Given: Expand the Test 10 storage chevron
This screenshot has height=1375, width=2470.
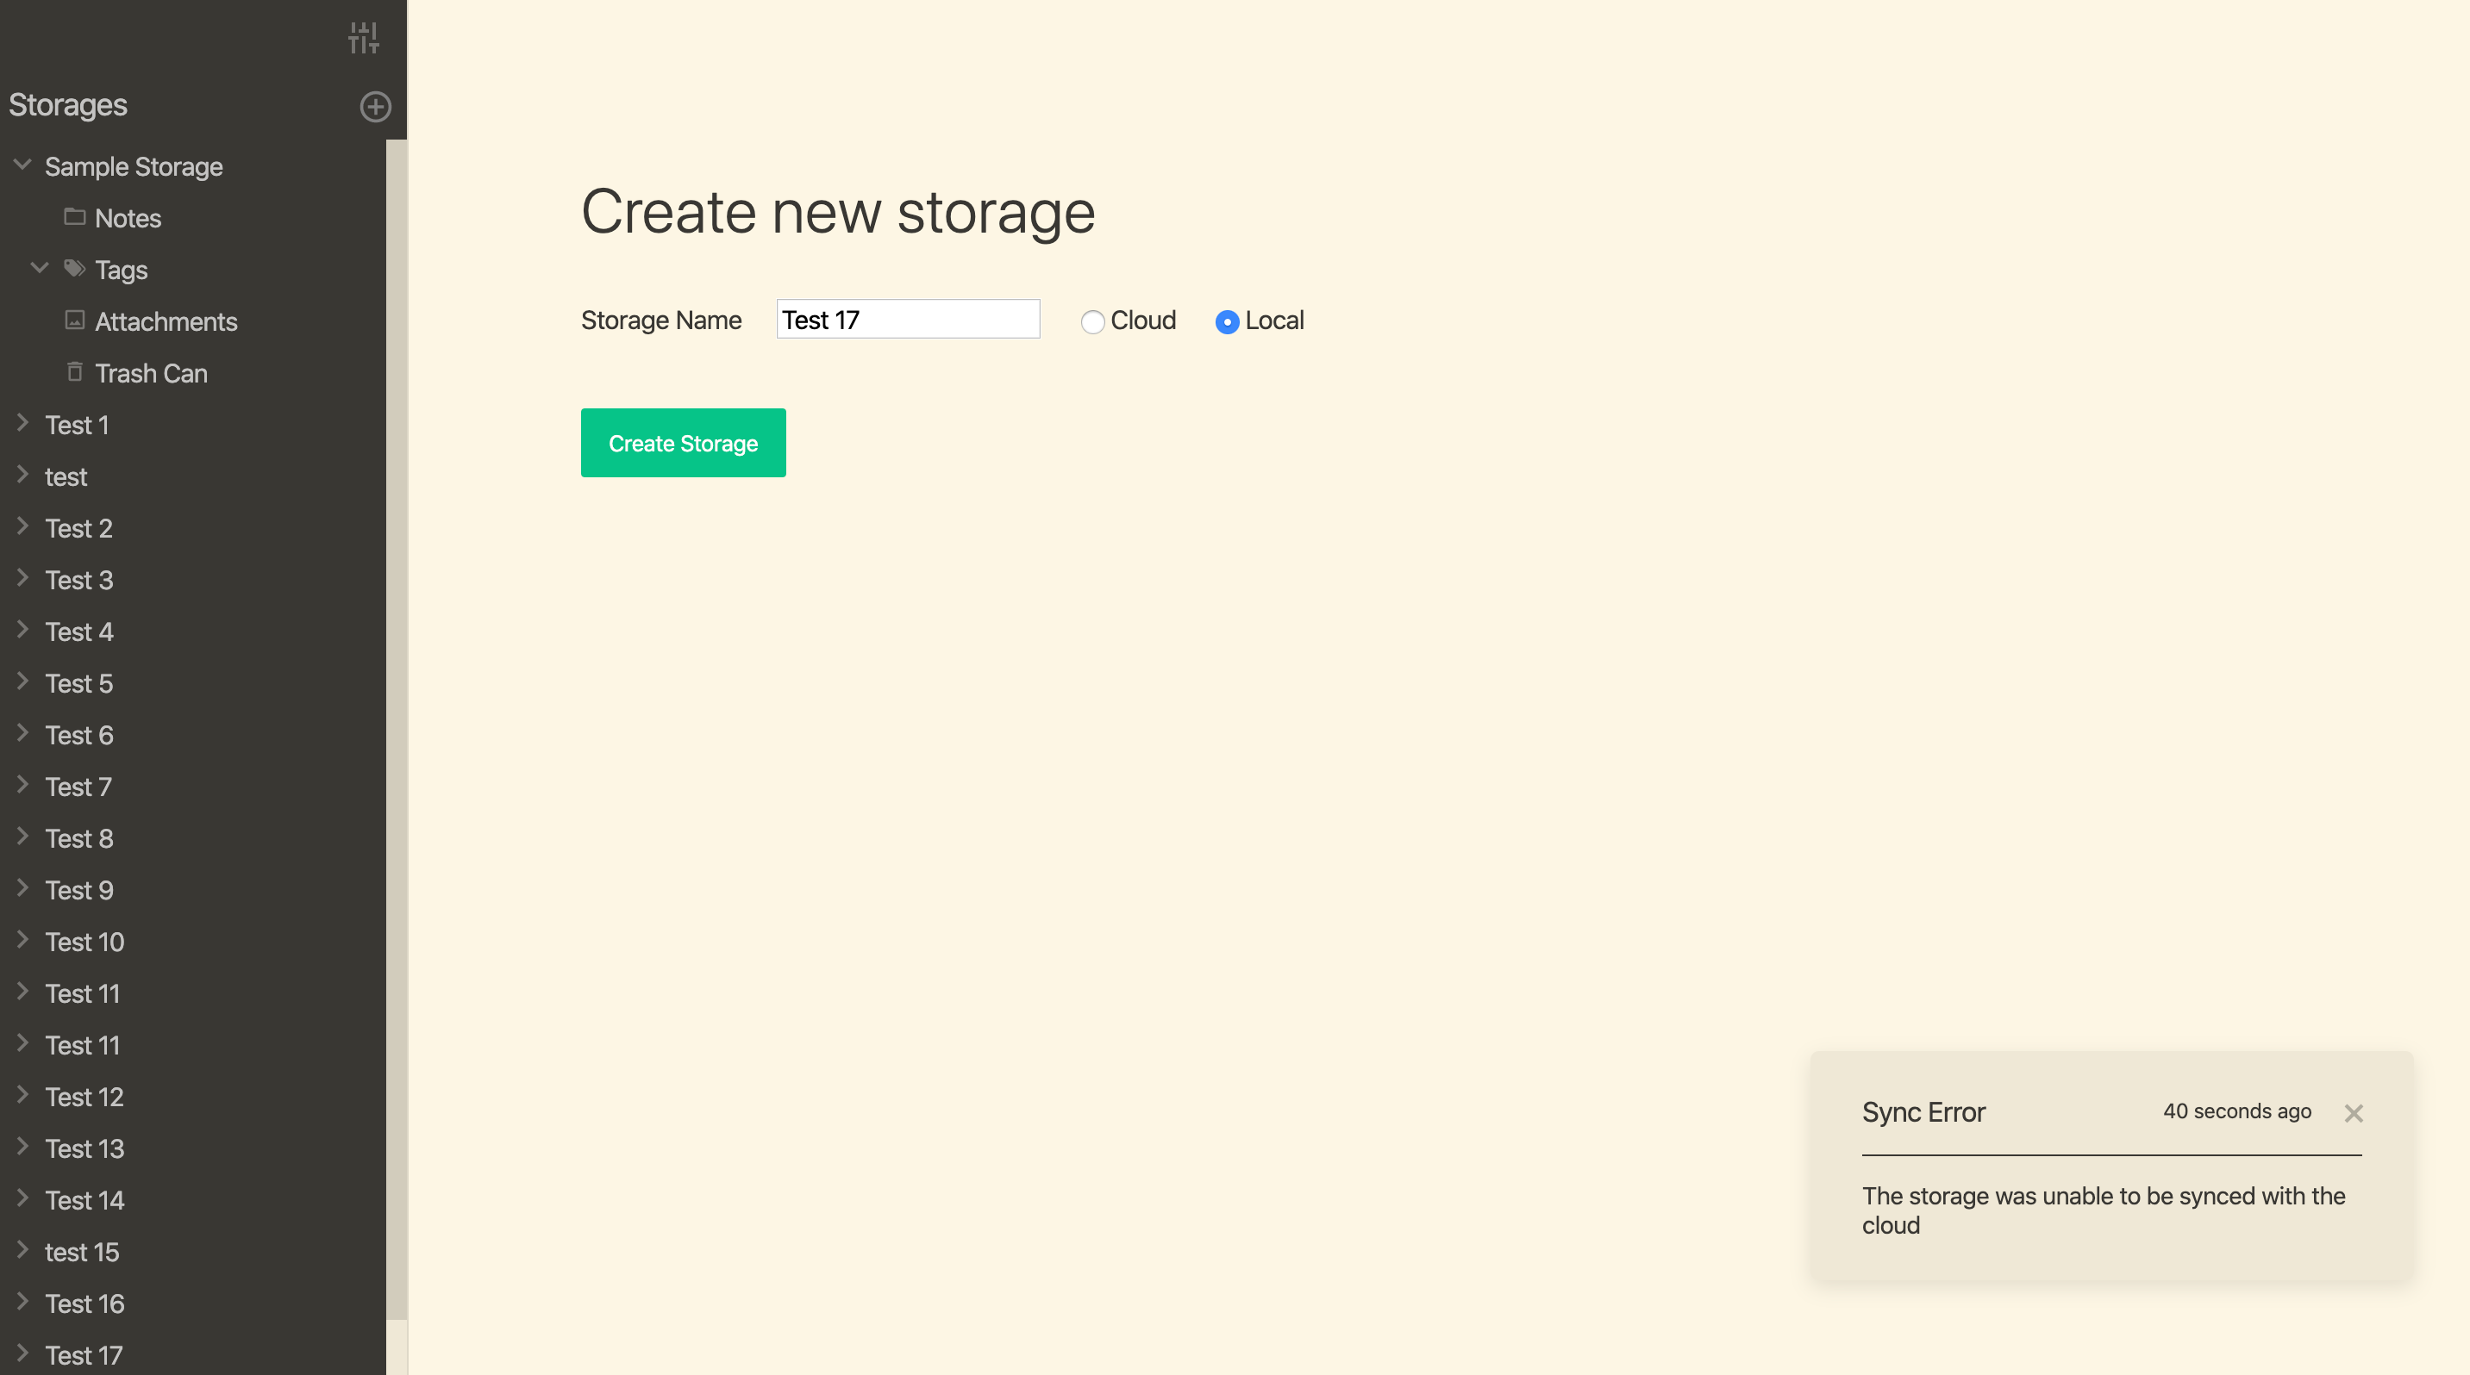Looking at the screenshot, I should click(x=23, y=941).
